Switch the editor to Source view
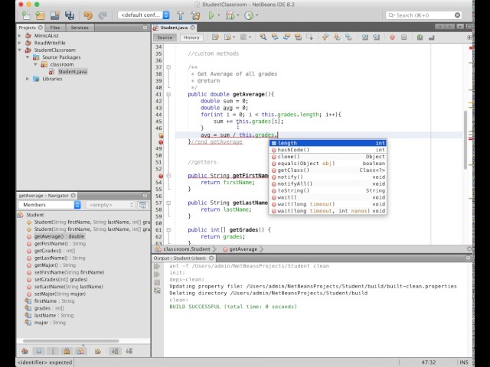Screen dimensions: 490x367 coord(165,37)
